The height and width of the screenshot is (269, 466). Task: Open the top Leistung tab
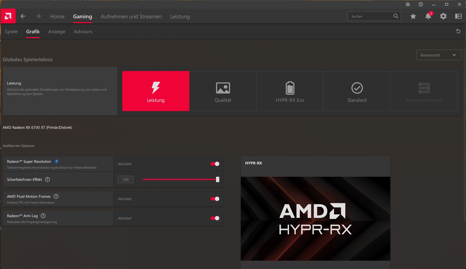180,16
